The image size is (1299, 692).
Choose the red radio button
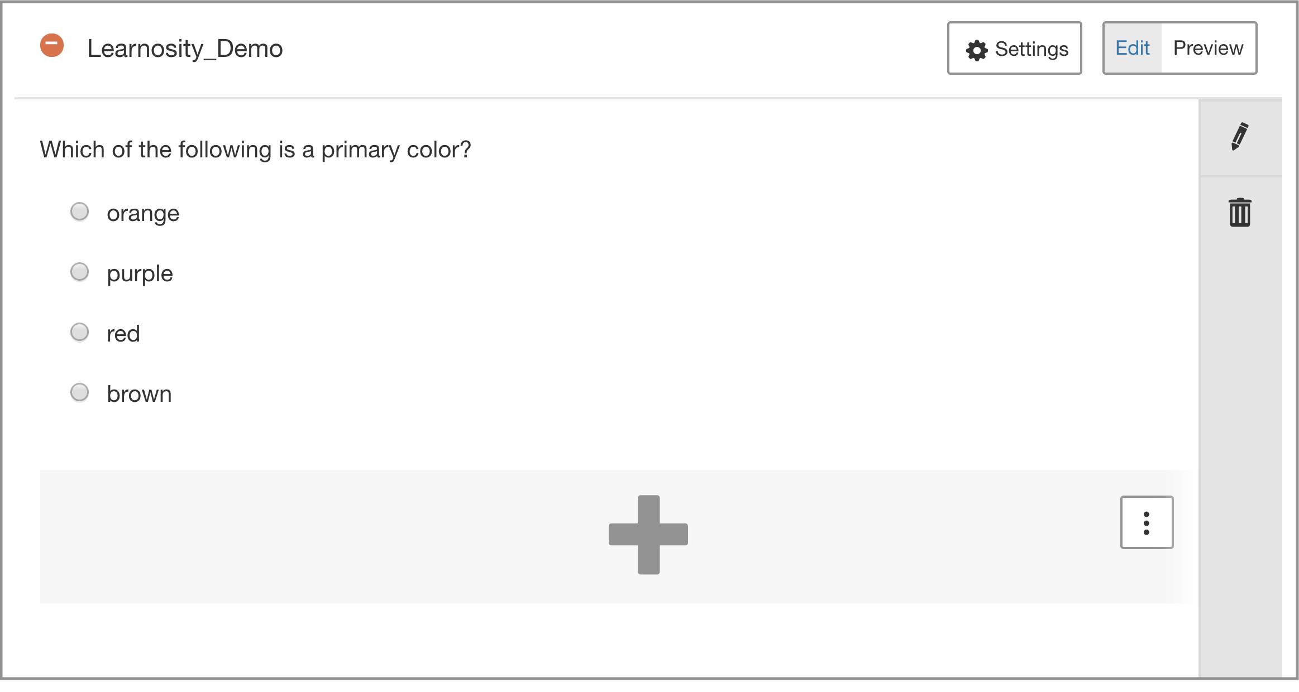pos(80,333)
